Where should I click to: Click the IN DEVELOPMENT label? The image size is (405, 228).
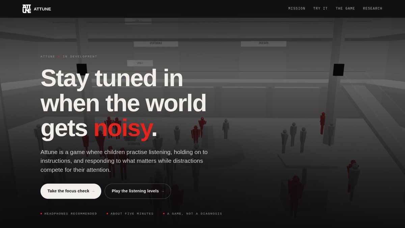80,56
